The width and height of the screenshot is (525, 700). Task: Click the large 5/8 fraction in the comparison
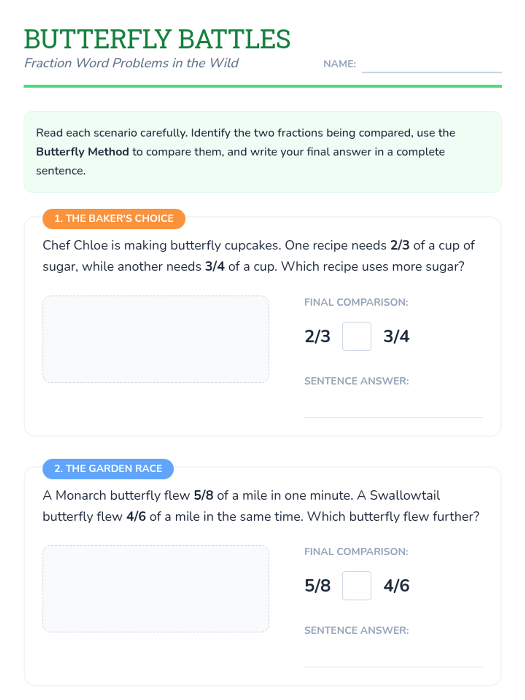tap(317, 586)
